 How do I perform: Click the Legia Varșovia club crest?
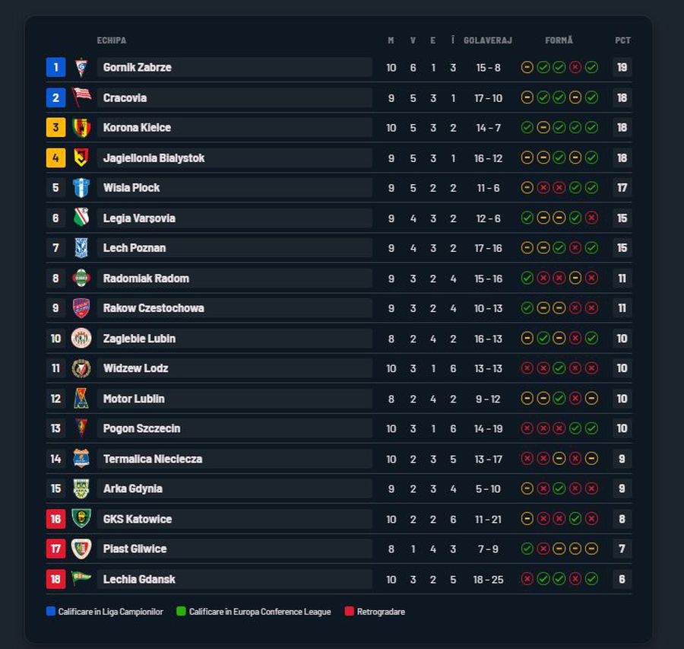(81, 218)
